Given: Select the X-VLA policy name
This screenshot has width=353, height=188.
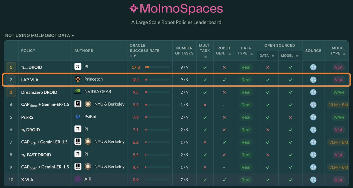Looking at the screenshot, I should (x=27, y=180).
